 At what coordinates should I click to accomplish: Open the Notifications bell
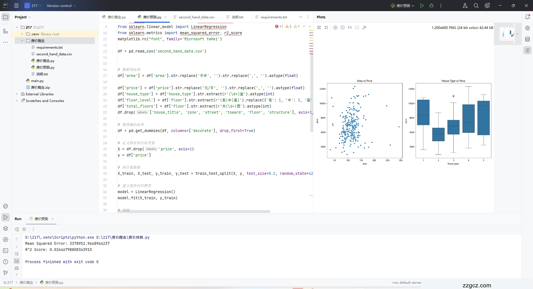click(x=527, y=17)
